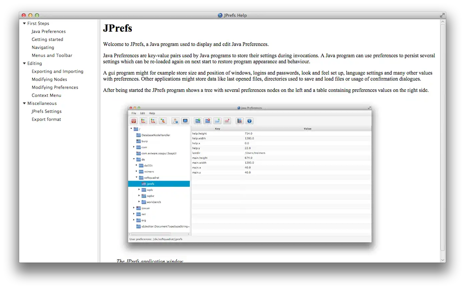This screenshot has width=465, height=289.
Task: Open the Java Preferences help topic
Action: 49,31
